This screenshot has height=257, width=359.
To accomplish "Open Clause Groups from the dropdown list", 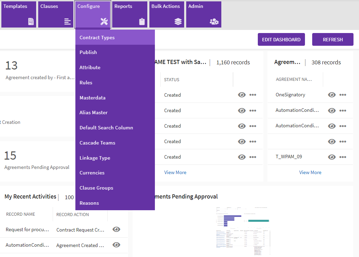I will (x=96, y=188).
